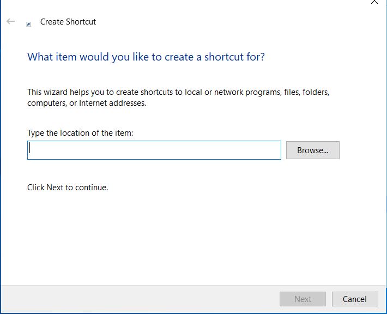Focus the item location text field
The image size is (387, 314).
click(154, 150)
